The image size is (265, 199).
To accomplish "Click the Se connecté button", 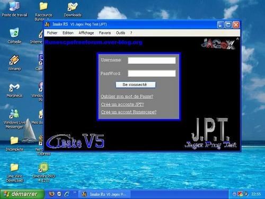I will tap(136, 84).
